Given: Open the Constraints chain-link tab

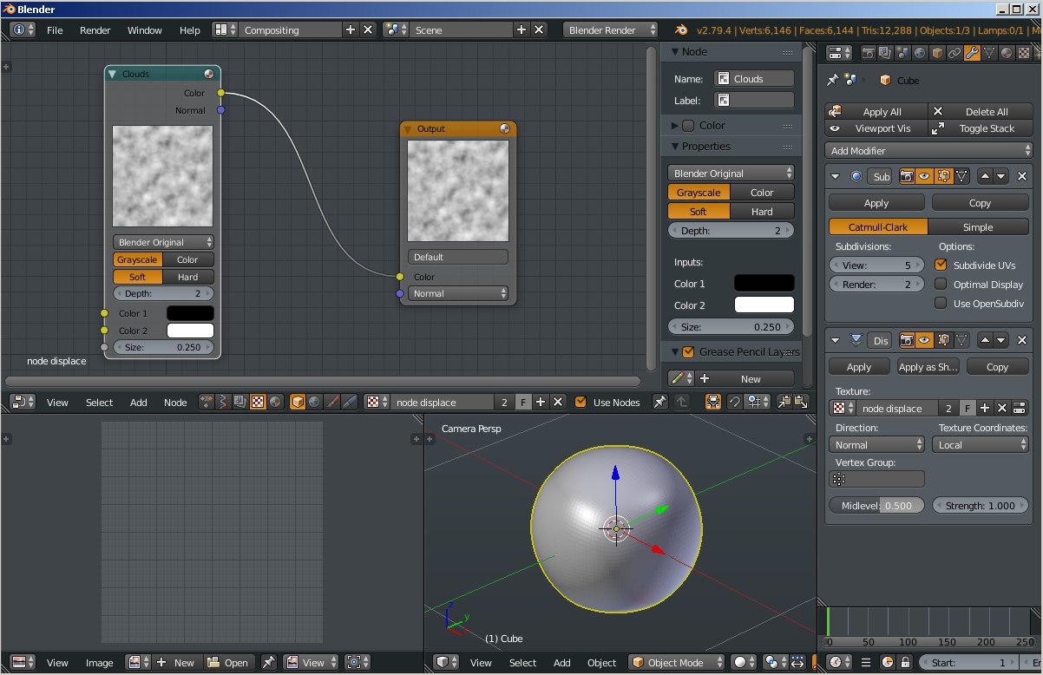Looking at the screenshot, I should pos(954,53).
